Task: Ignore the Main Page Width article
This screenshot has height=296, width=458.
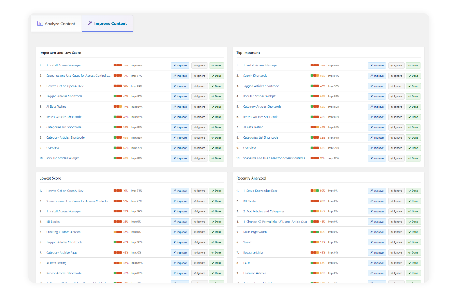Action: [396, 232]
